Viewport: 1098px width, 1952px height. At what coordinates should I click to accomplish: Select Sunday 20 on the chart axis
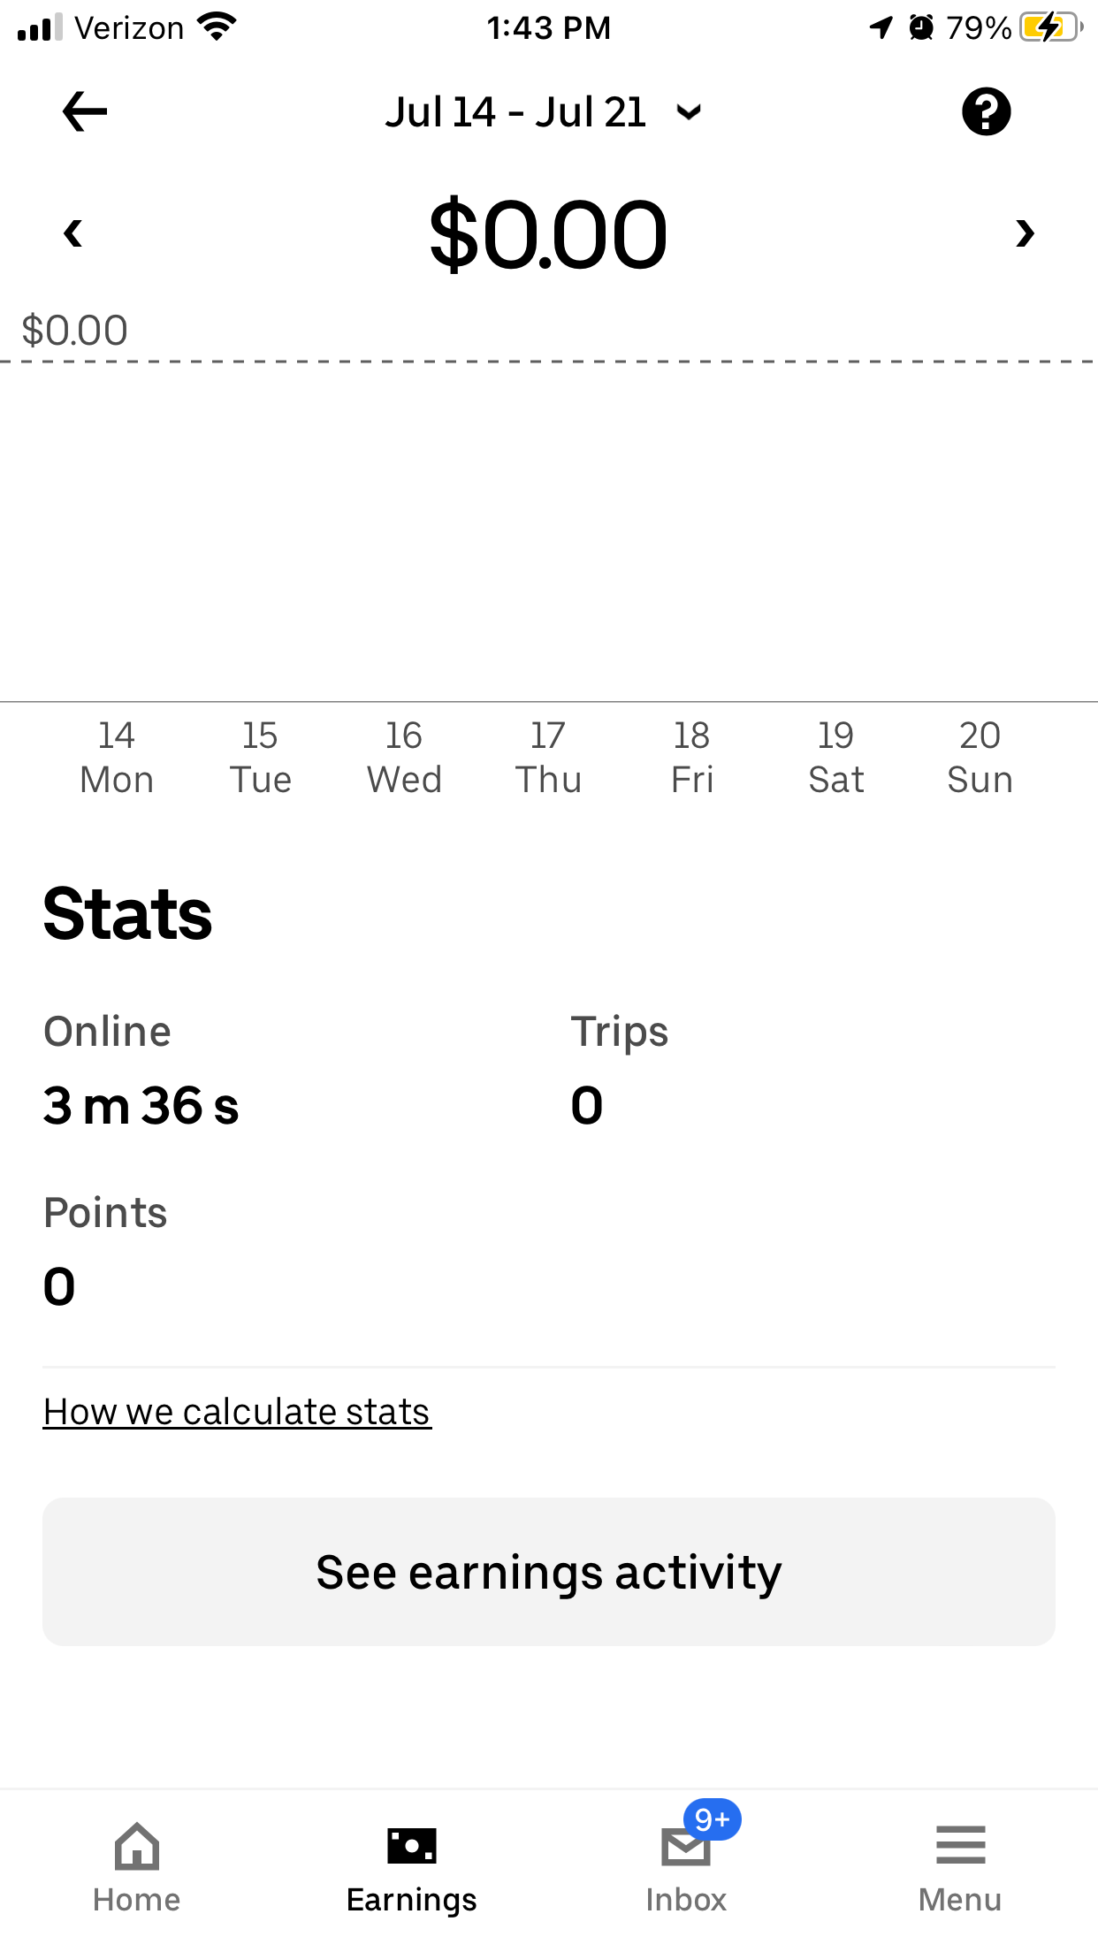coord(980,758)
